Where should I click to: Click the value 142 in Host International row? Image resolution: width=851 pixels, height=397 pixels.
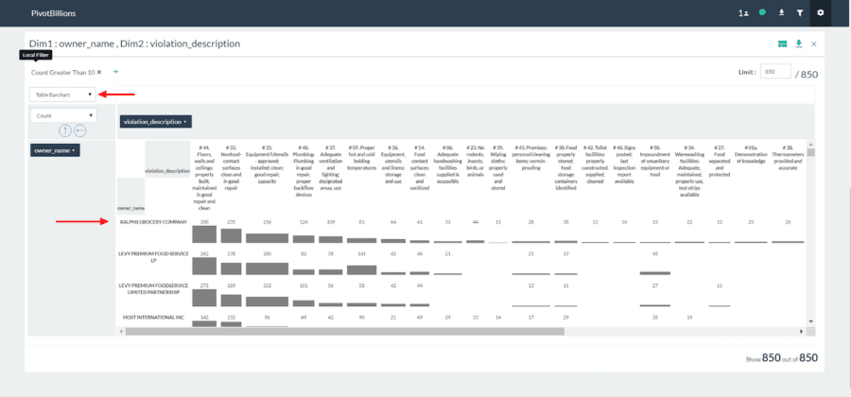(204, 318)
